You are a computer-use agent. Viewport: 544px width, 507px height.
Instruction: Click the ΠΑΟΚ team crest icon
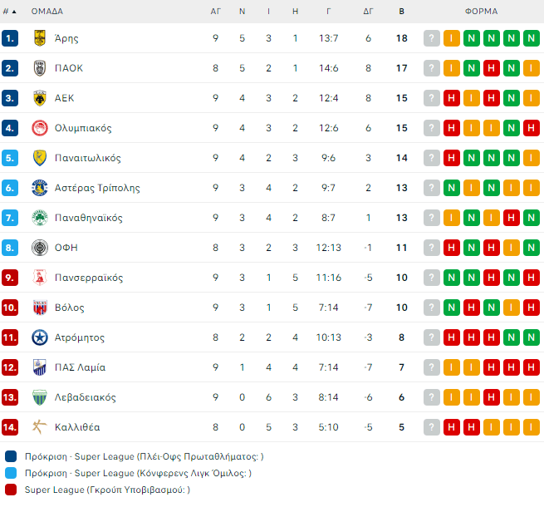click(x=39, y=68)
